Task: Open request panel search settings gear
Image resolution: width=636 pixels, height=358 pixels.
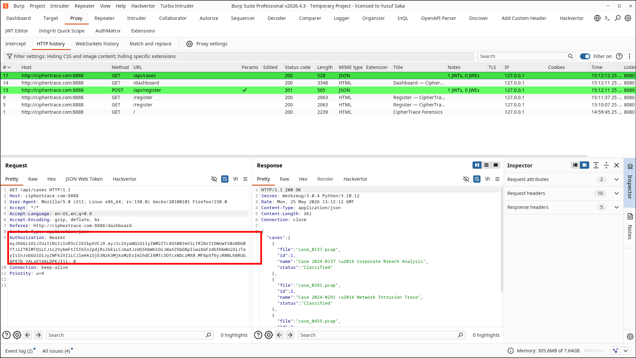Action: [17, 335]
